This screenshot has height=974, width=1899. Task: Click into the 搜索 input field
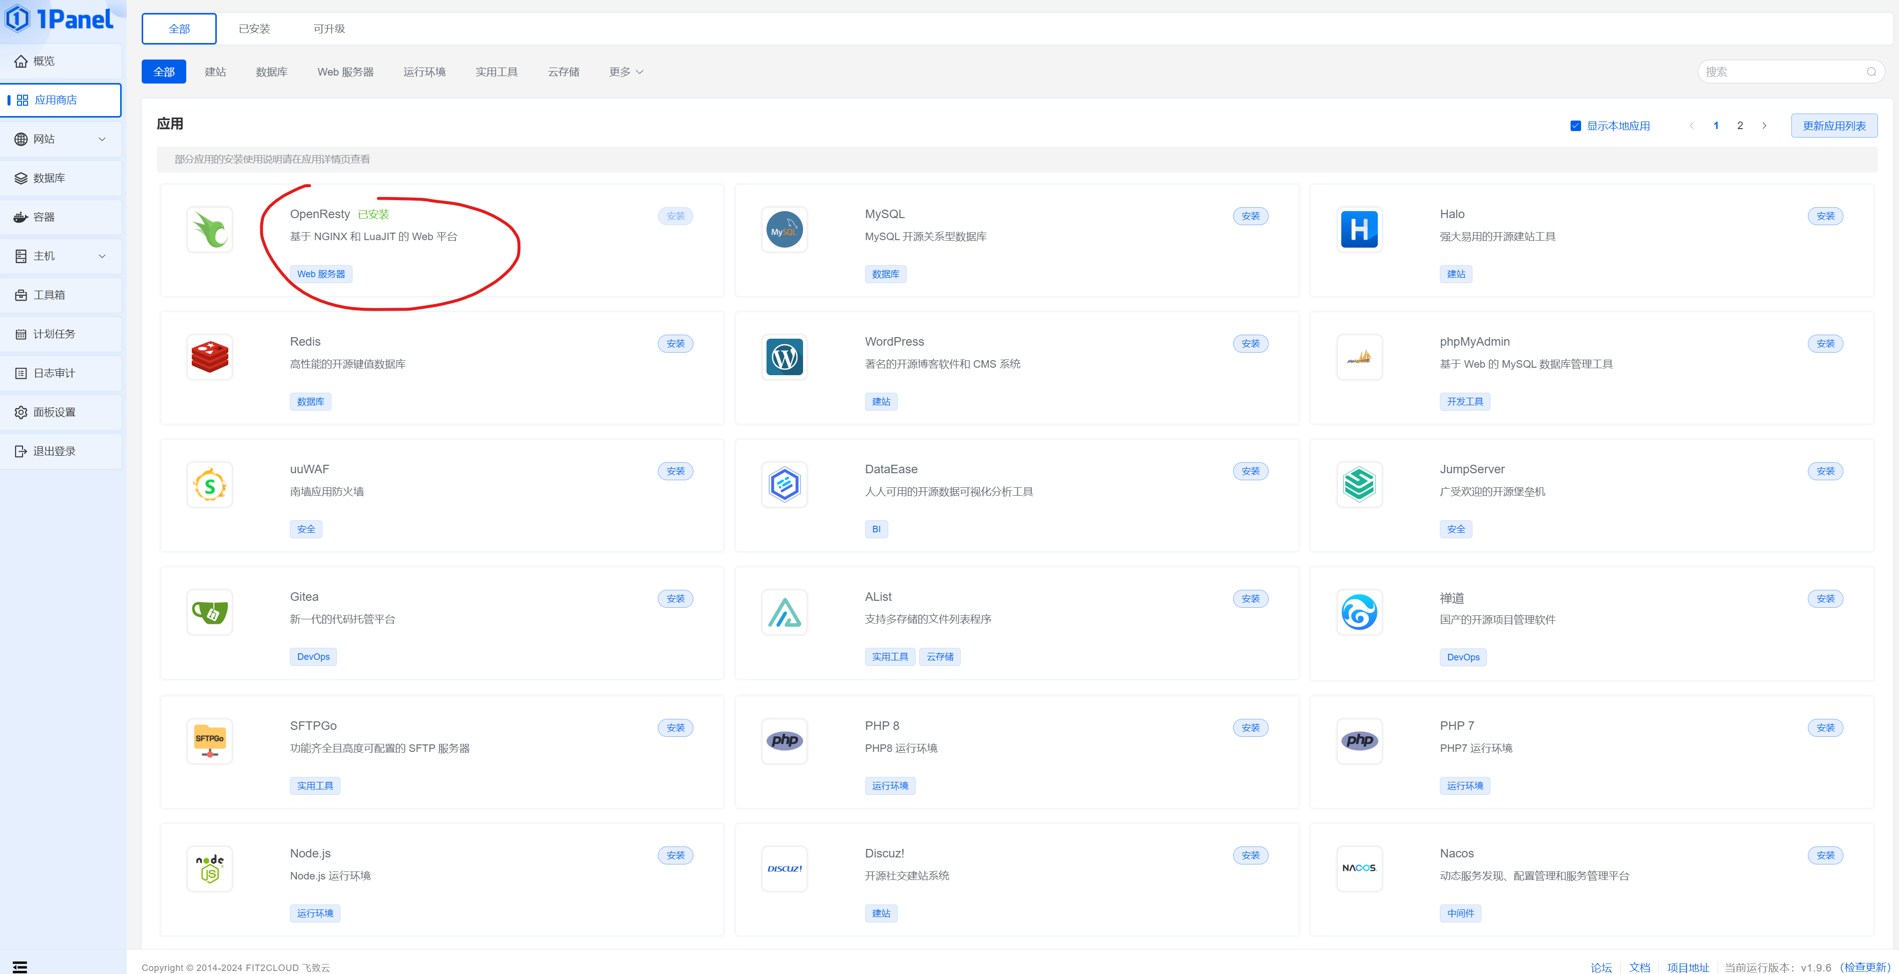click(x=1791, y=72)
